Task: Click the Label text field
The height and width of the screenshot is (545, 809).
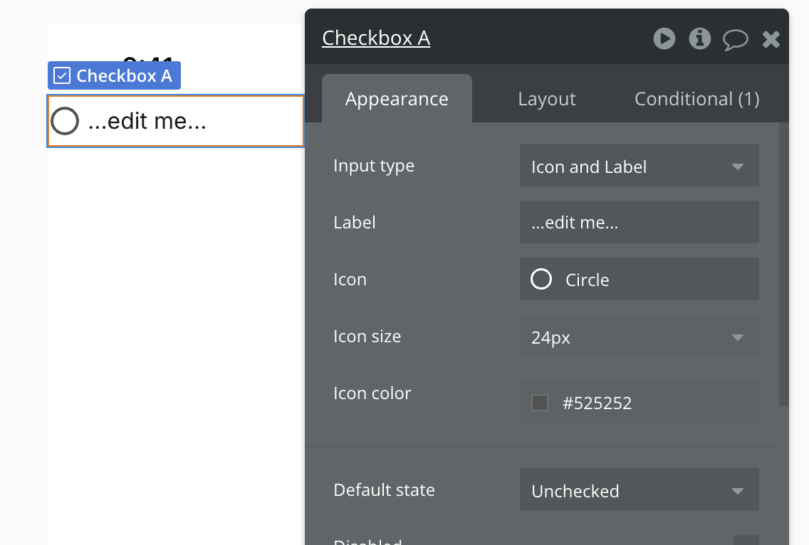Action: [639, 222]
